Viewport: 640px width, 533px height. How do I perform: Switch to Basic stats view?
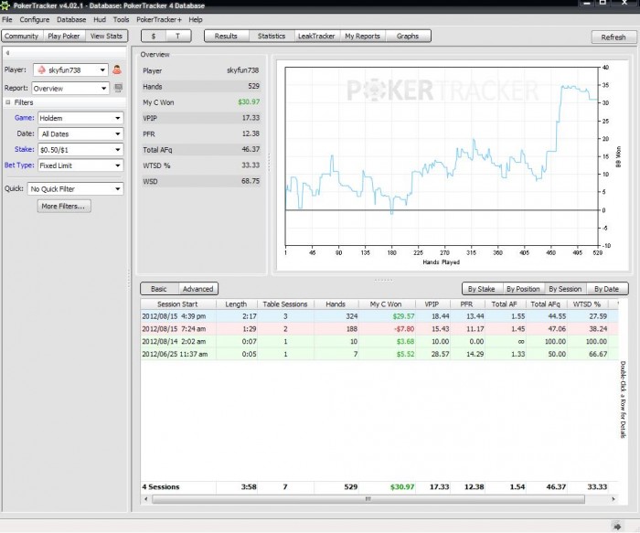click(159, 289)
